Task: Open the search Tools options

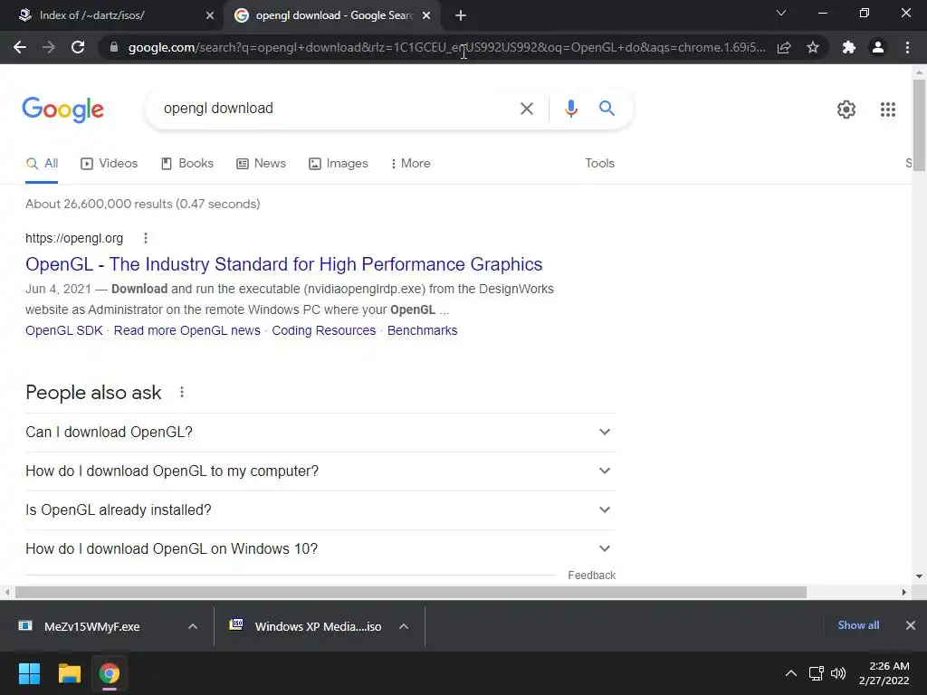Action: (x=599, y=164)
